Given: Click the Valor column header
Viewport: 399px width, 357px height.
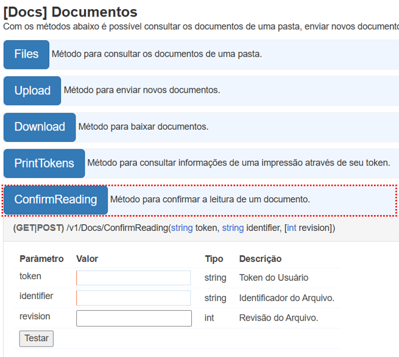Looking at the screenshot, I should tap(87, 259).
